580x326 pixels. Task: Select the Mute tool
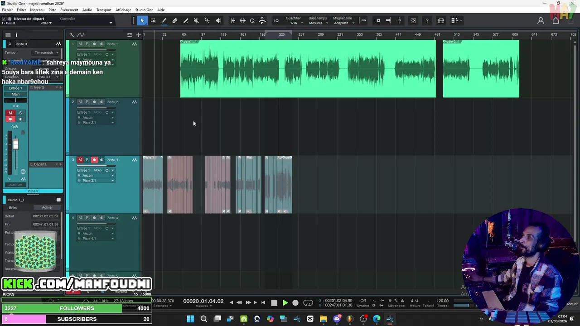click(x=196, y=20)
